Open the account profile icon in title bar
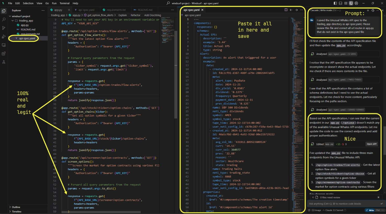The image size is (386, 214). pyautogui.click(x=356, y=3)
